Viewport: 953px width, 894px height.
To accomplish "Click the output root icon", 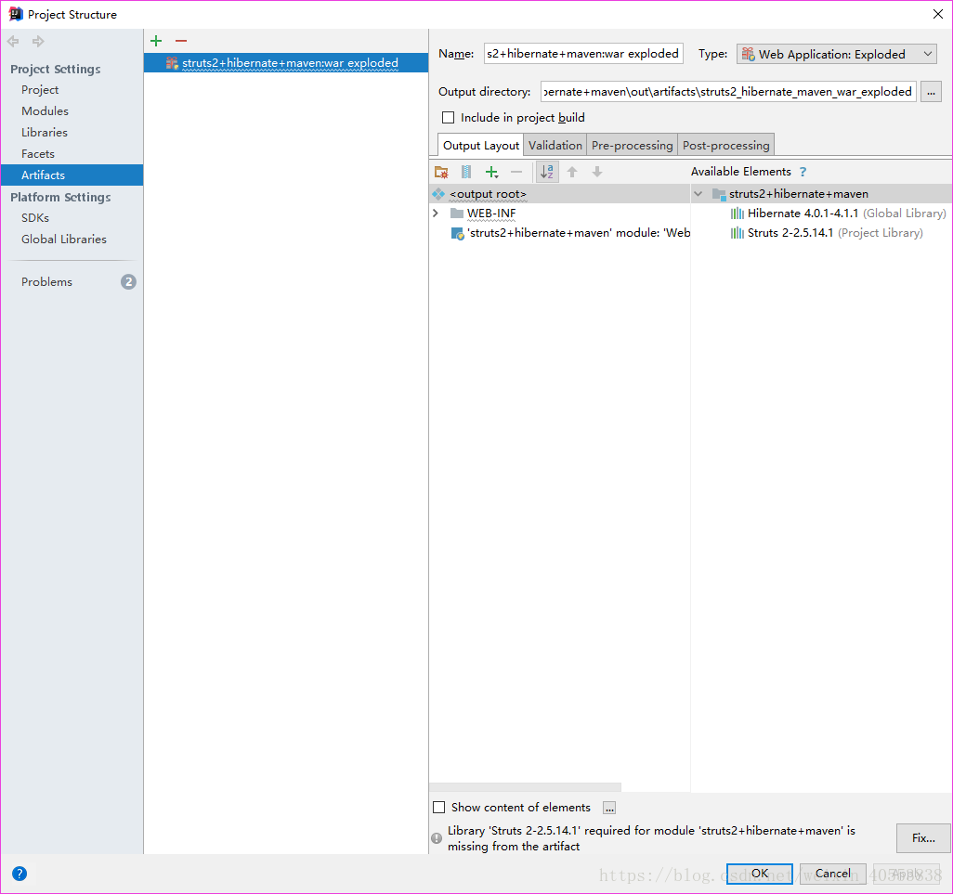I will click(438, 194).
